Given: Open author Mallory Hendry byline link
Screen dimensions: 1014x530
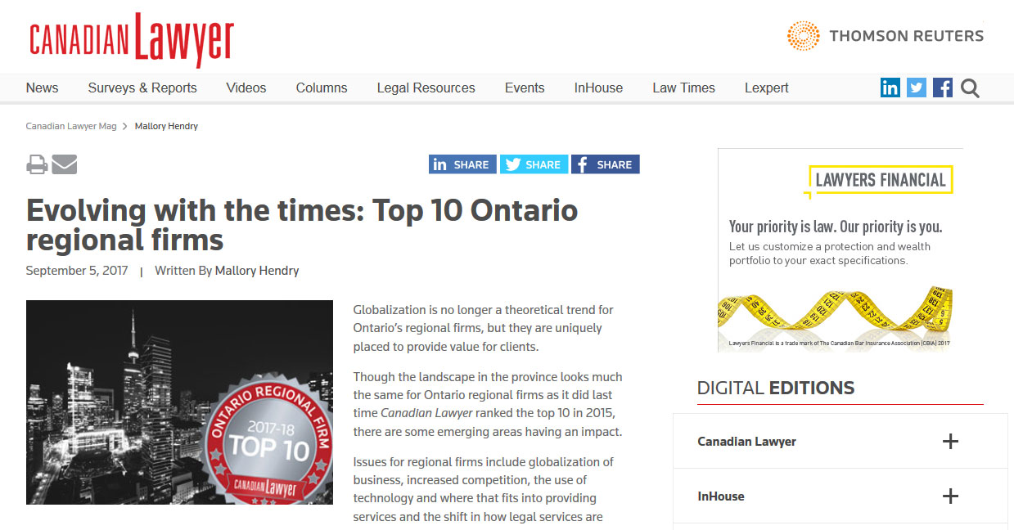Looking at the screenshot, I should 257,271.
